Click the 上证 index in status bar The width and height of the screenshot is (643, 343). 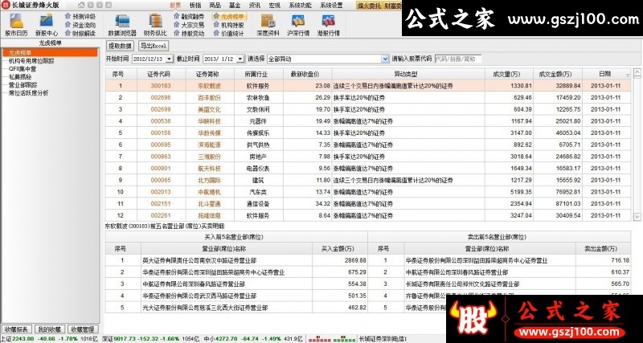pos(49,339)
